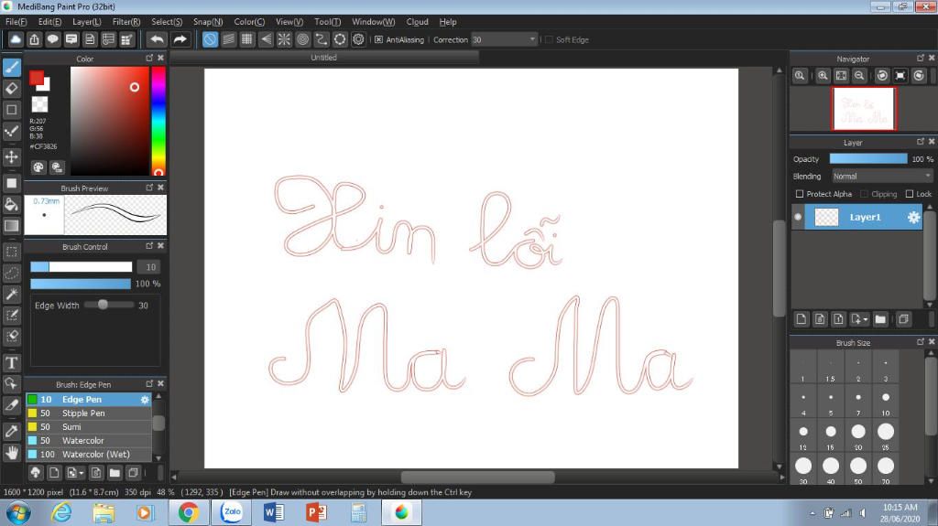938x526 pixels.
Task: Select the transparent color swatch
Action: pos(39,104)
